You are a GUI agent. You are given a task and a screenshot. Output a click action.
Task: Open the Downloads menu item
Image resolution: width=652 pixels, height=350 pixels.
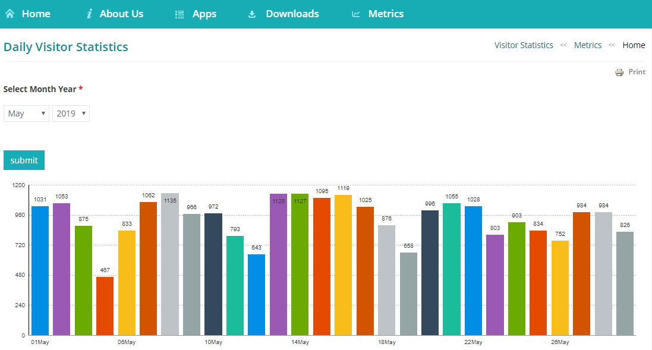(292, 13)
